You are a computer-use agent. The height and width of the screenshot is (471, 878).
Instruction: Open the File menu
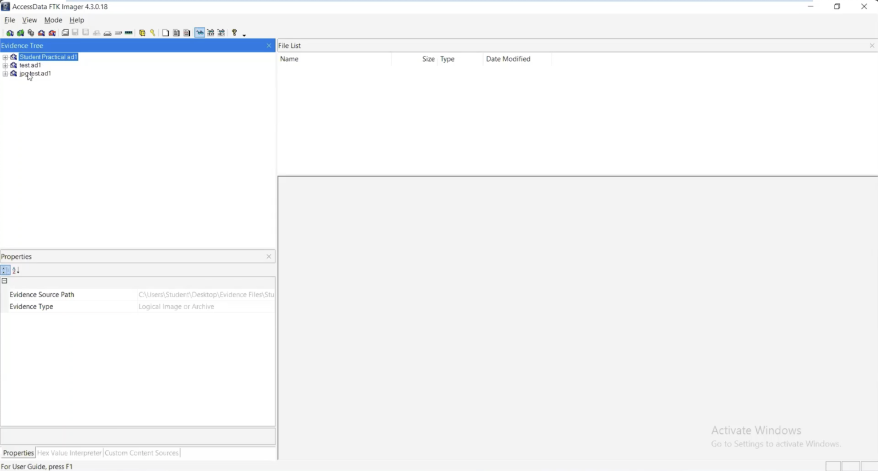coord(9,19)
